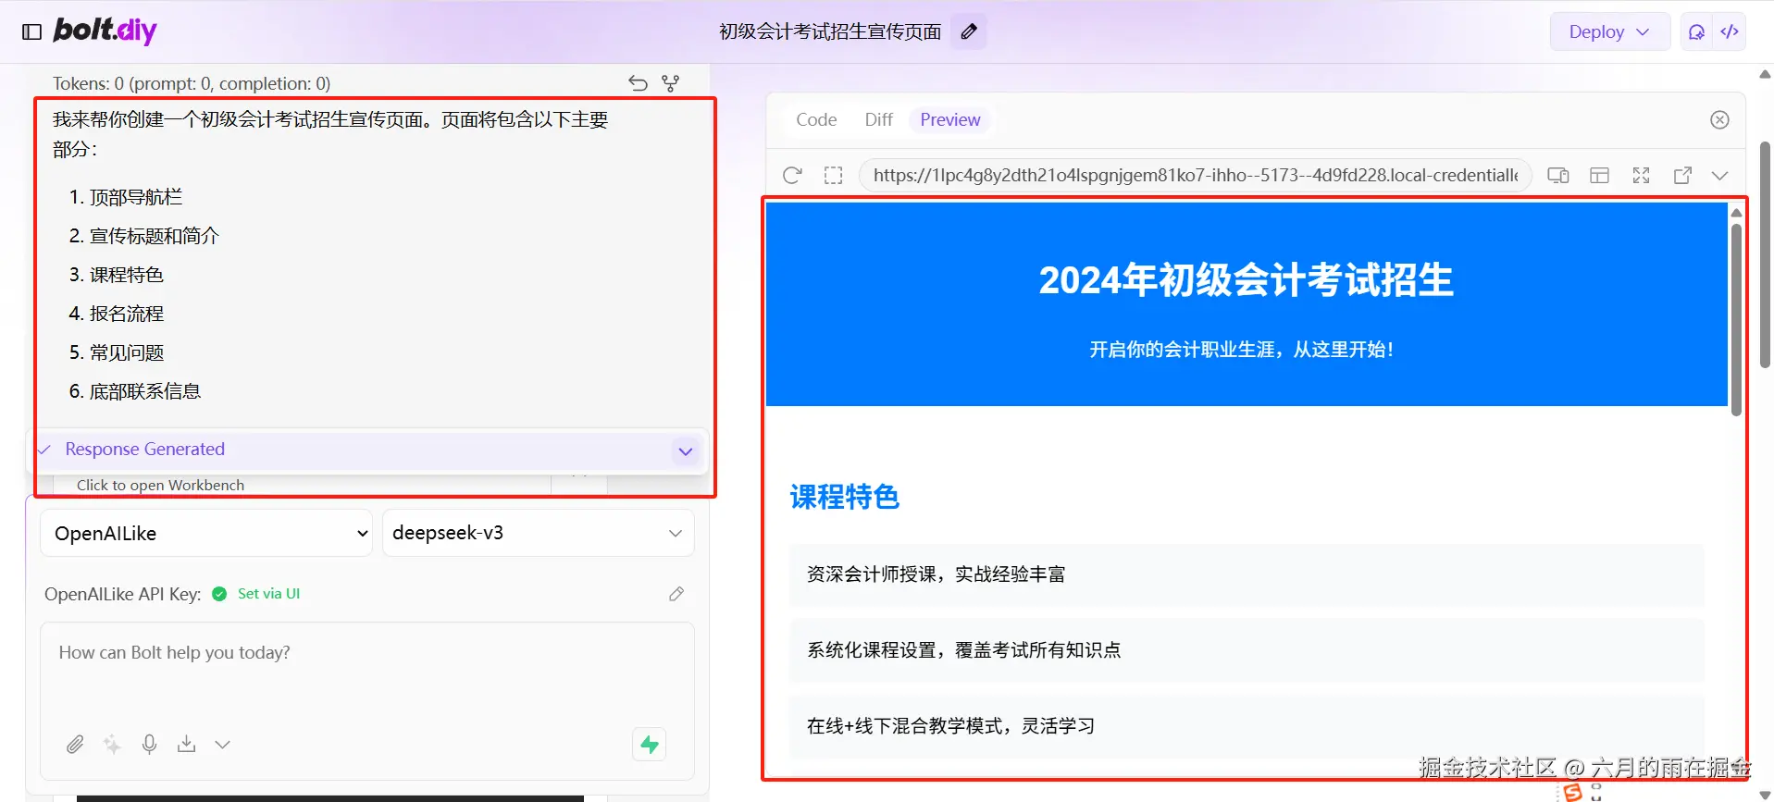Switch to the Diff tab

878,119
